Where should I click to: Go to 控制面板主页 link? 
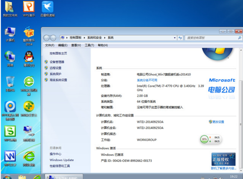pyautogui.click(x=58, y=53)
